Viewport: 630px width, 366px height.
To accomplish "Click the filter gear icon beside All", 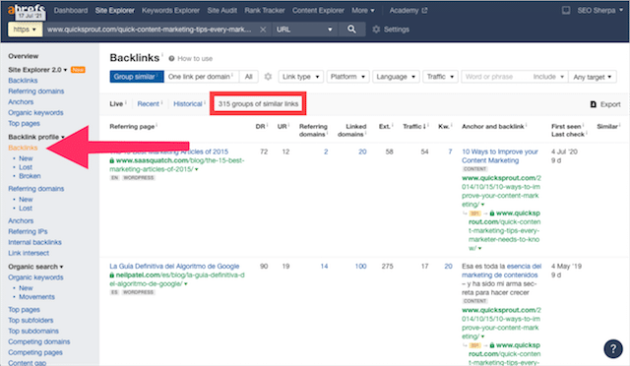I will (x=268, y=77).
